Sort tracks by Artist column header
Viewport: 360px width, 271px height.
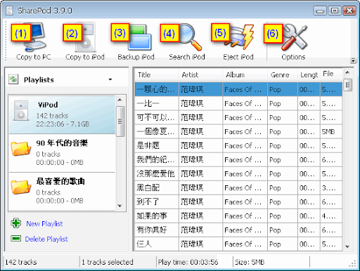[200, 75]
